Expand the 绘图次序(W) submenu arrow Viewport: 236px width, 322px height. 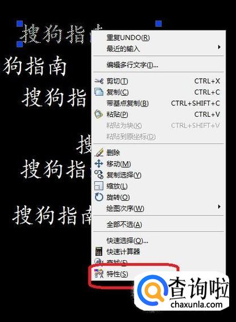click(x=219, y=206)
